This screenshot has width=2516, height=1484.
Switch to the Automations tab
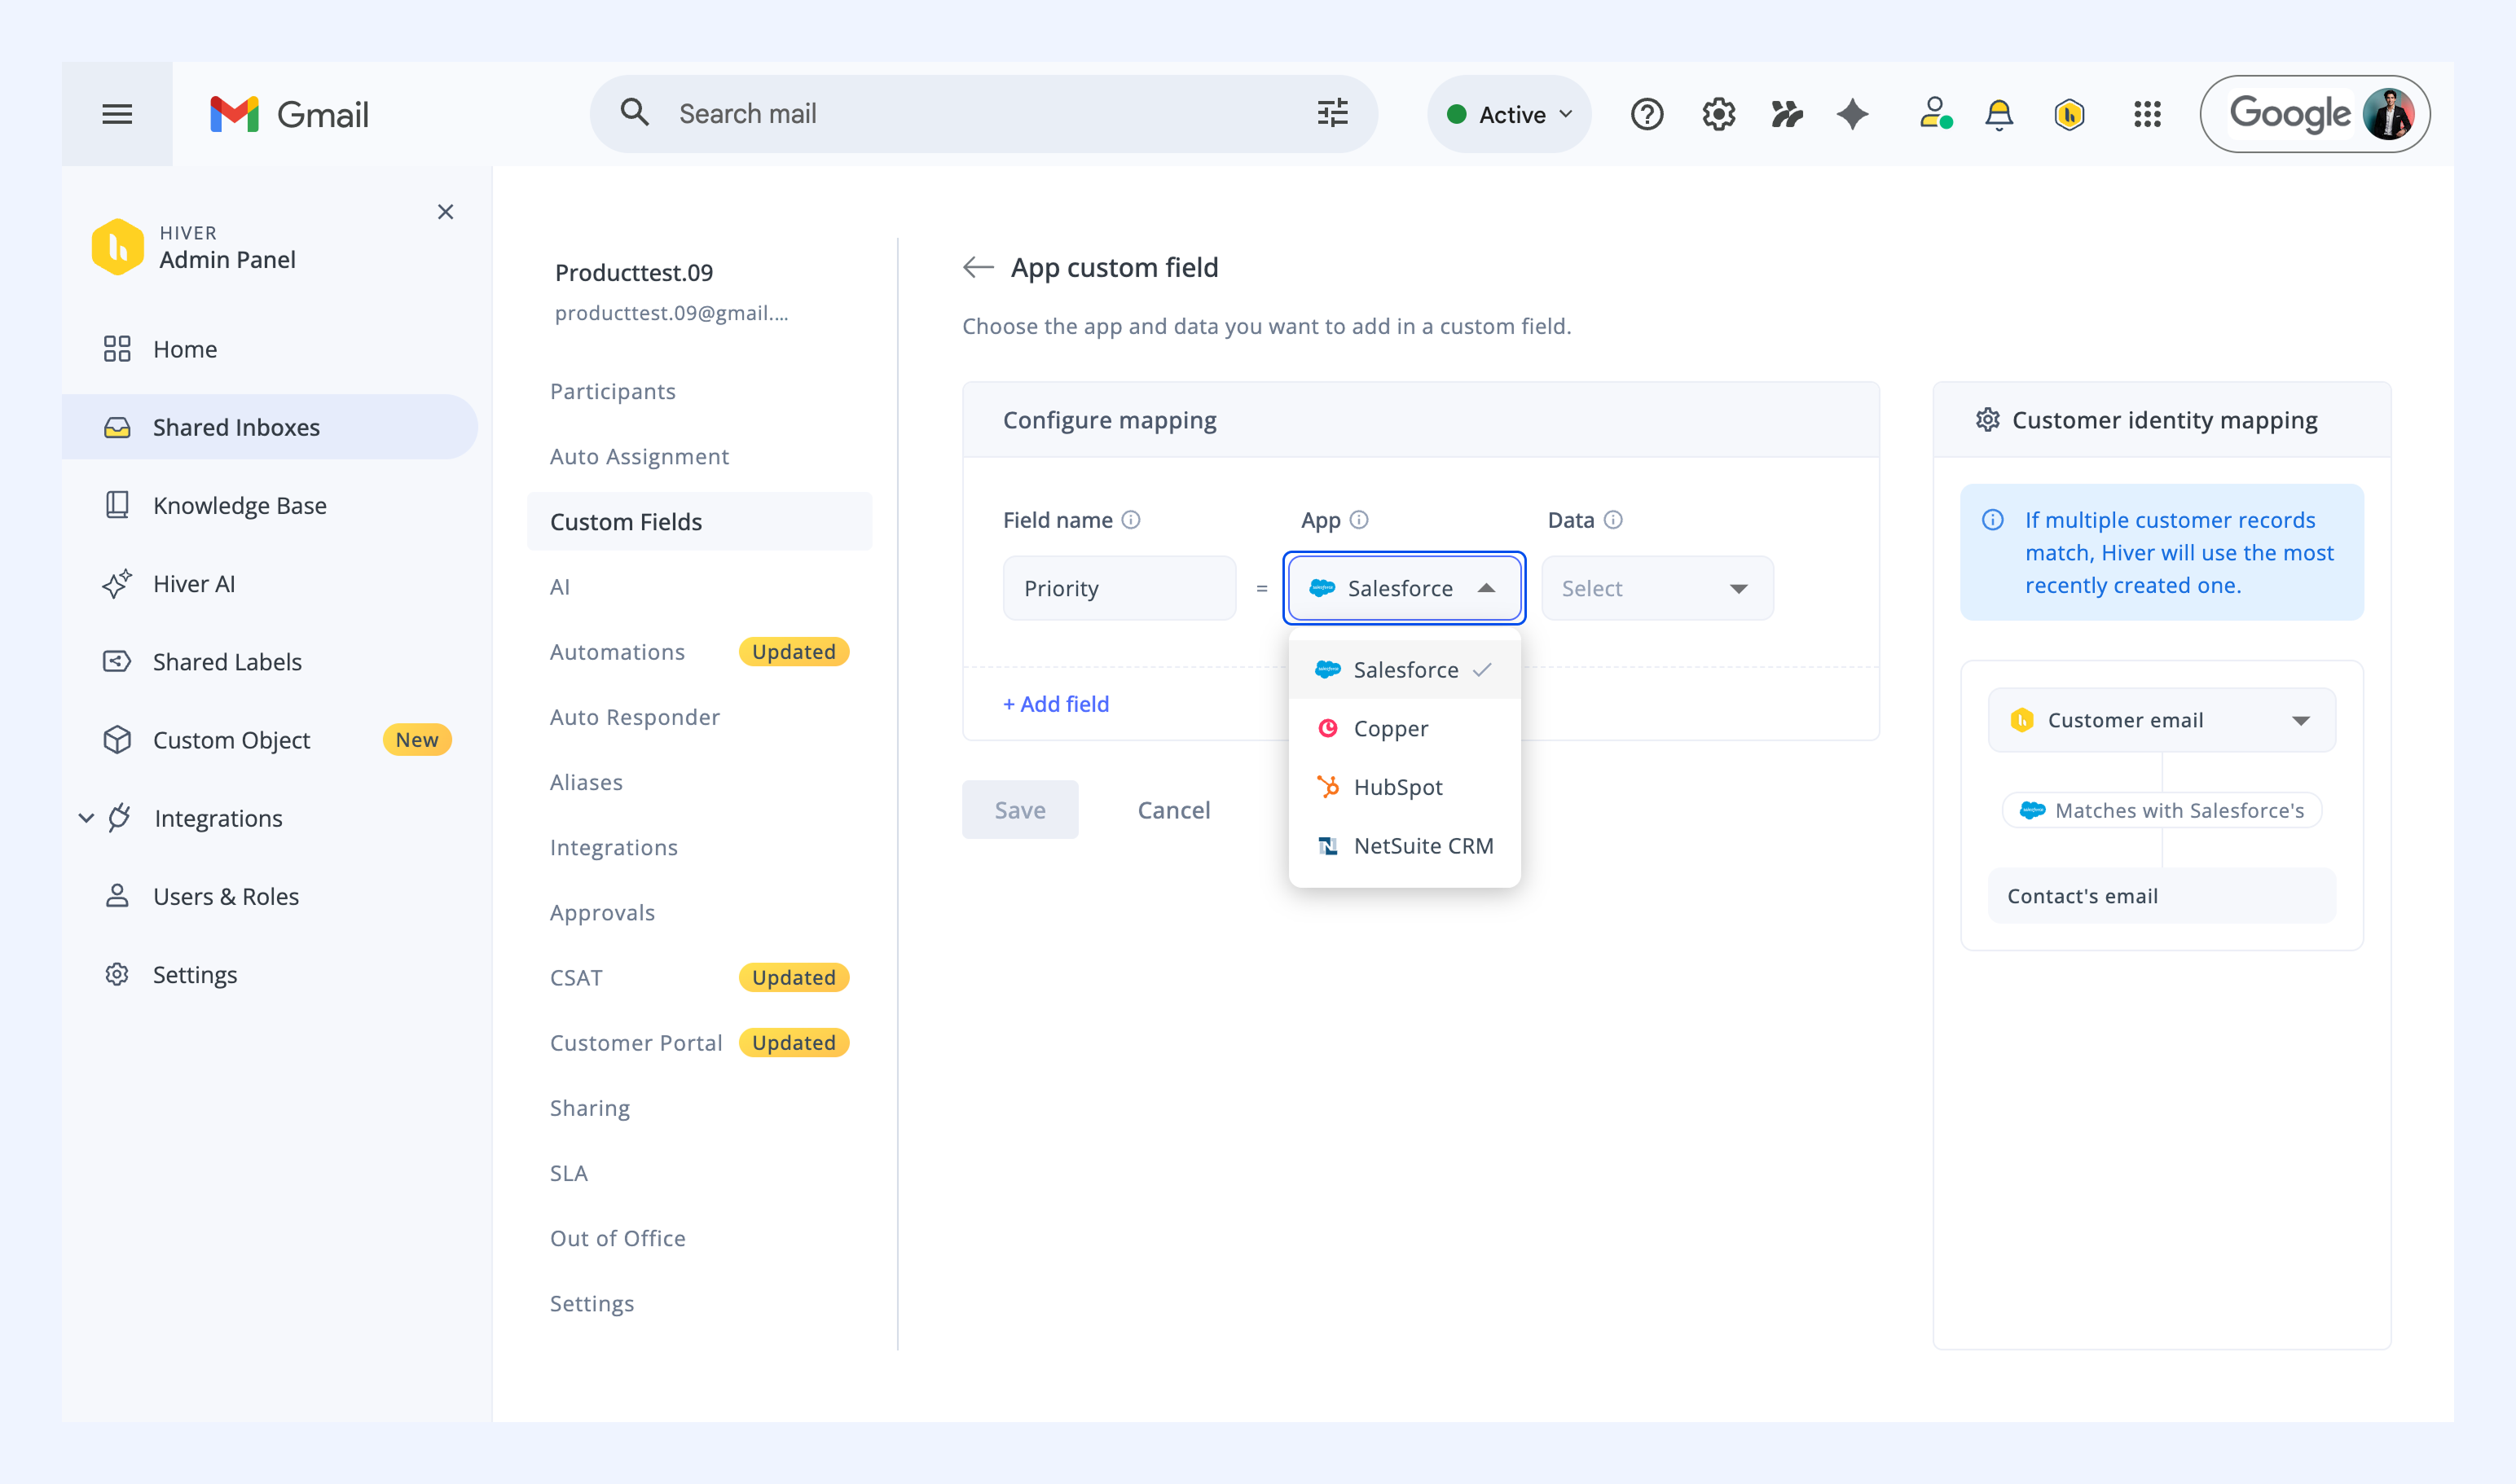618,652
